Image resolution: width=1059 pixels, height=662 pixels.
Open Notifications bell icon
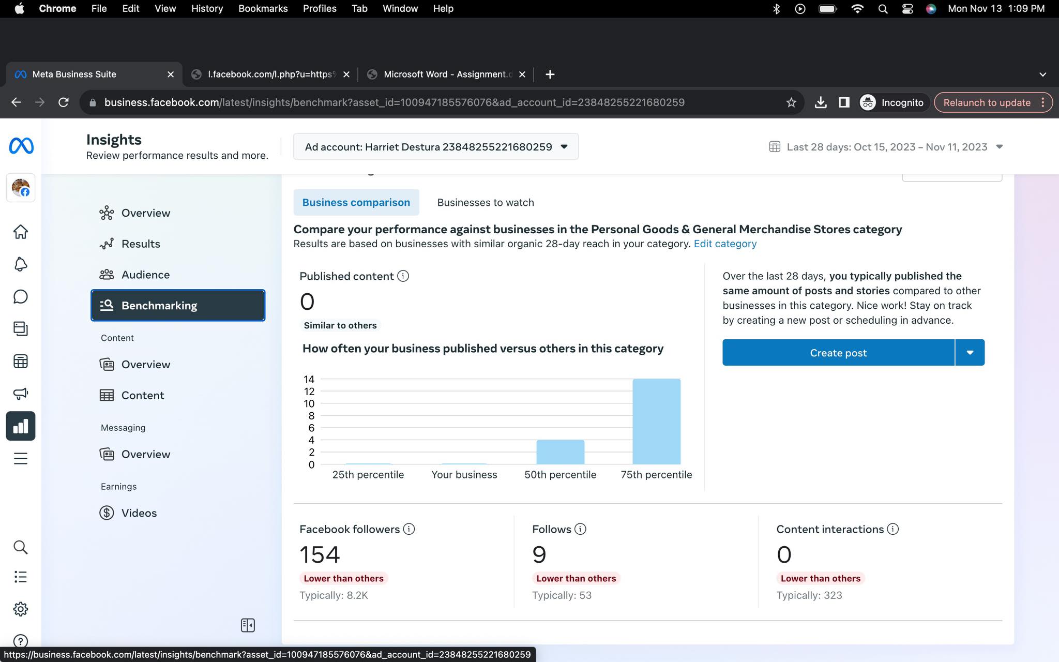point(21,264)
